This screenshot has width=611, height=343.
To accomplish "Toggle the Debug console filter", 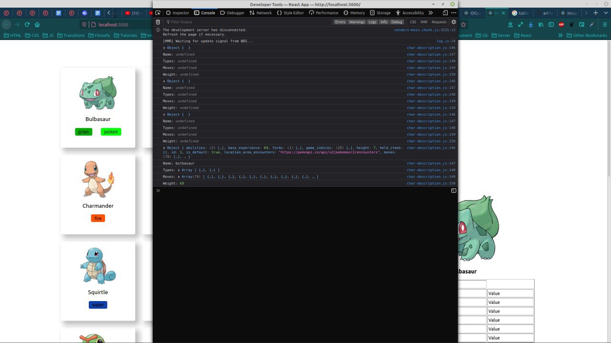I will [x=397, y=22].
